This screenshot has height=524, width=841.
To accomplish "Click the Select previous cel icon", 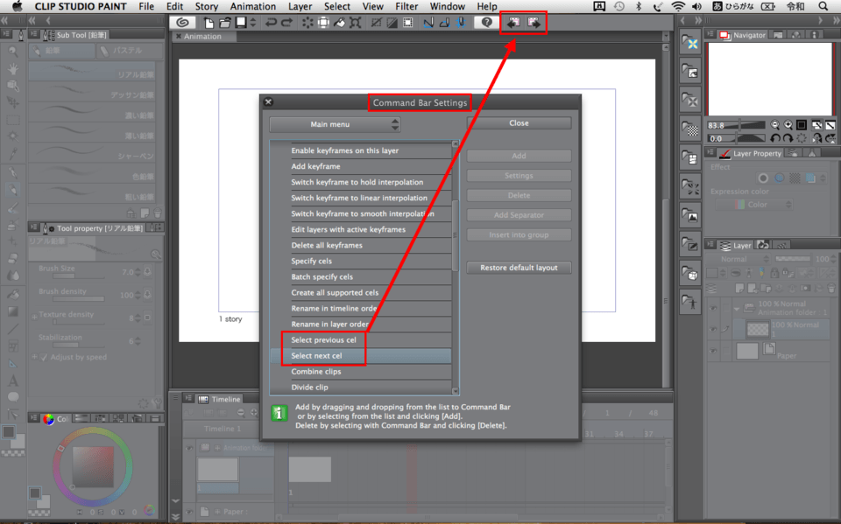I will coord(514,23).
